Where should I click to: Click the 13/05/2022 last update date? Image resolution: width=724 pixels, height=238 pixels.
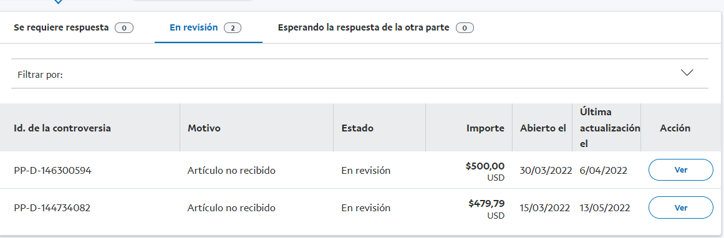[x=604, y=208]
